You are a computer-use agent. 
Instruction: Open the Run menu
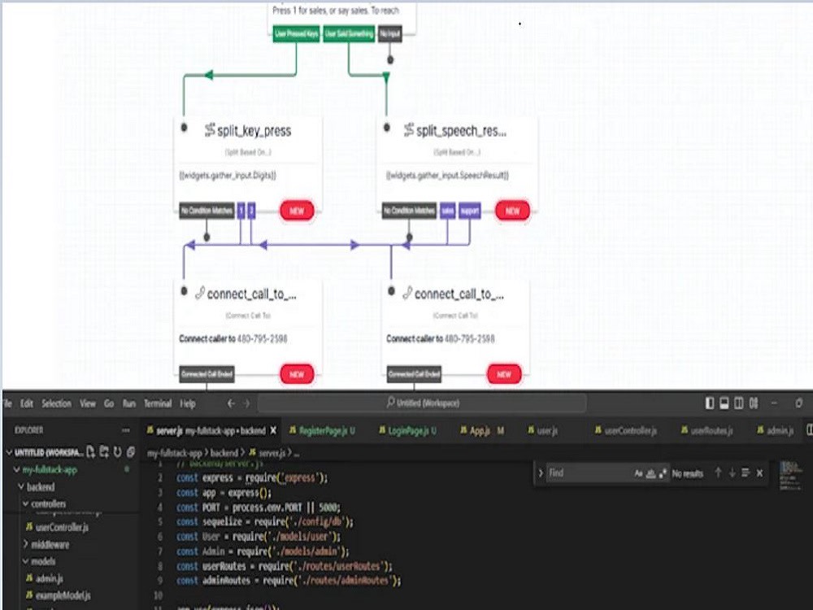click(128, 403)
